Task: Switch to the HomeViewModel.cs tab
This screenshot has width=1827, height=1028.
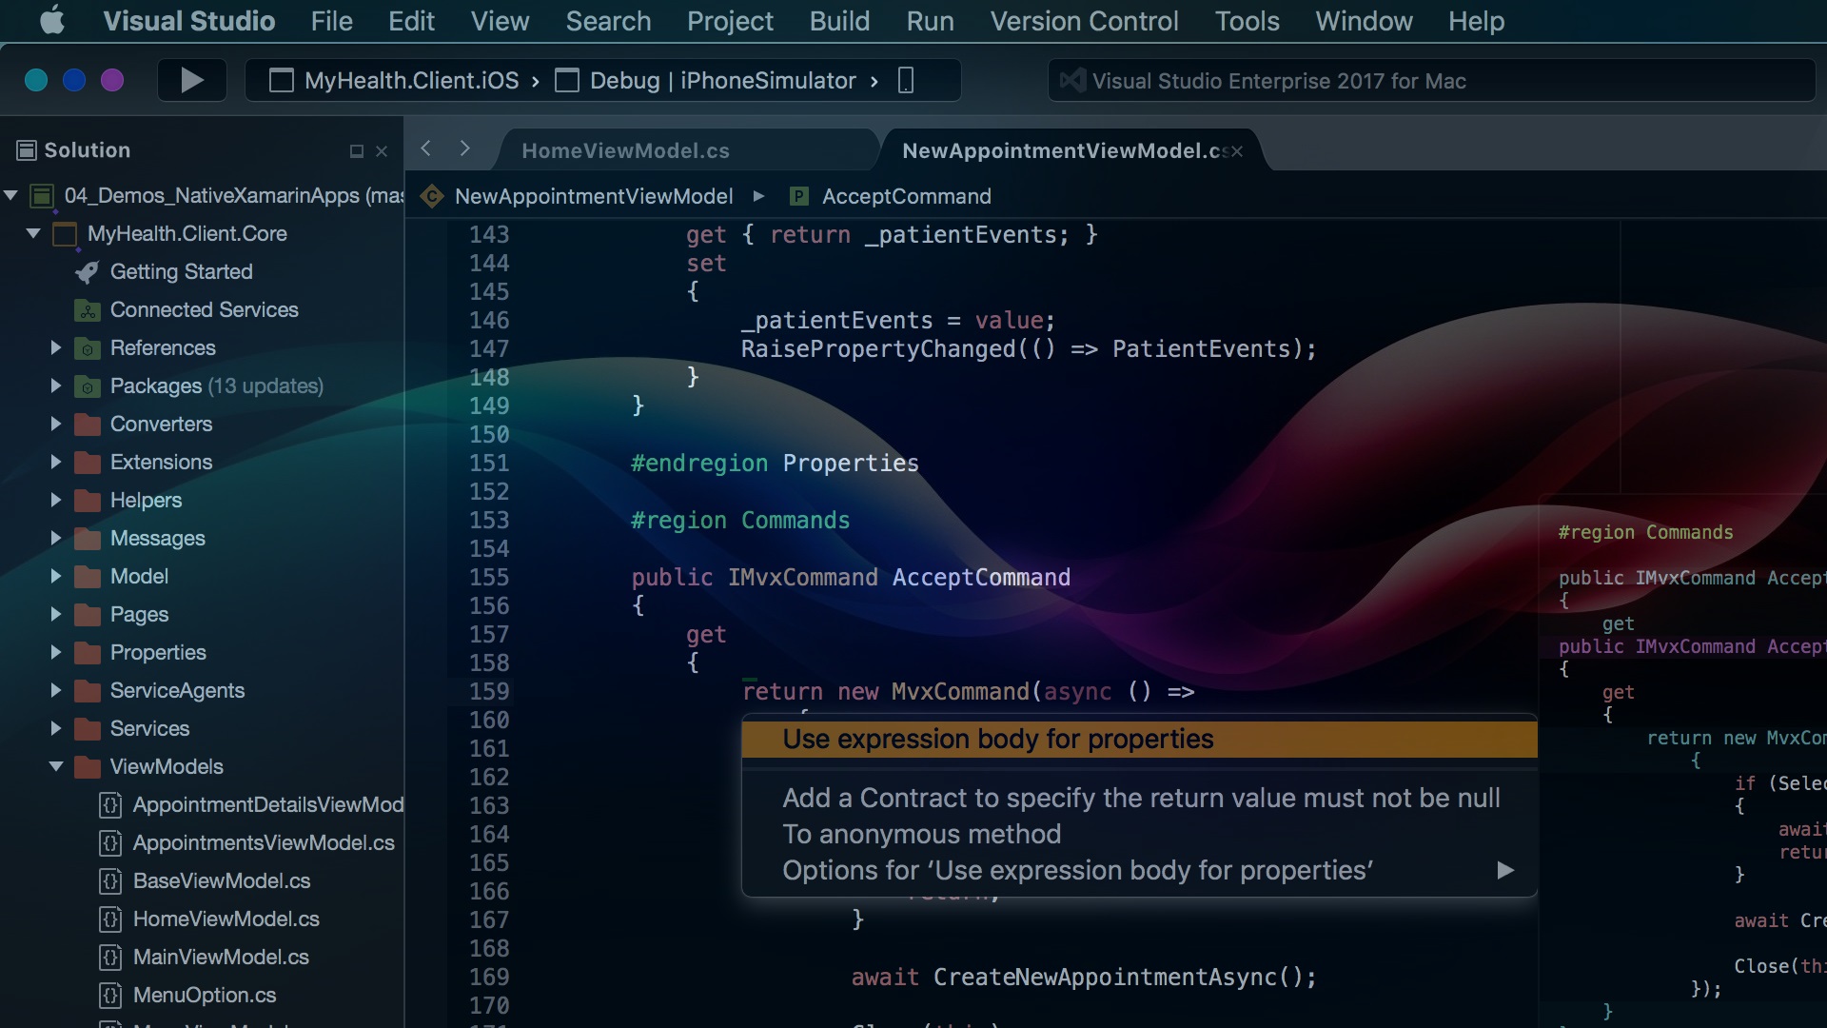Action: [x=625, y=151]
